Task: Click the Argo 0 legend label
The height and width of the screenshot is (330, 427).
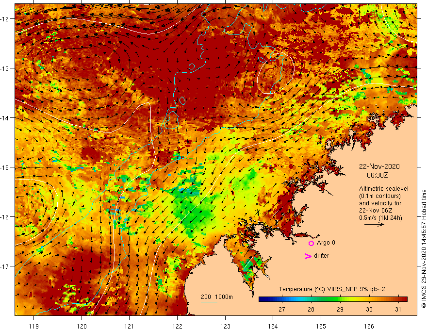Action: (326, 243)
